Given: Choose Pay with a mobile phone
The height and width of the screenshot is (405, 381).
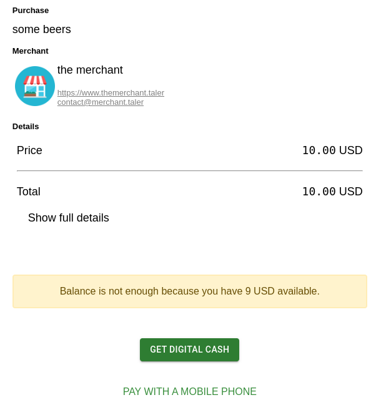Looking at the screenshot, I should pos(189,392).
